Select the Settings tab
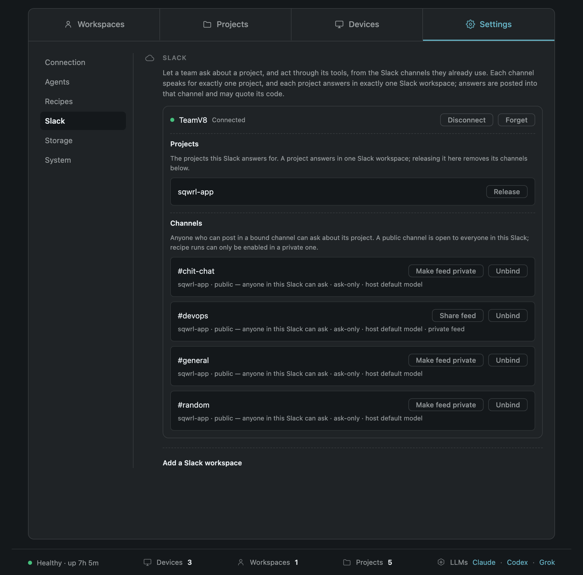 [x=489, y=24]
